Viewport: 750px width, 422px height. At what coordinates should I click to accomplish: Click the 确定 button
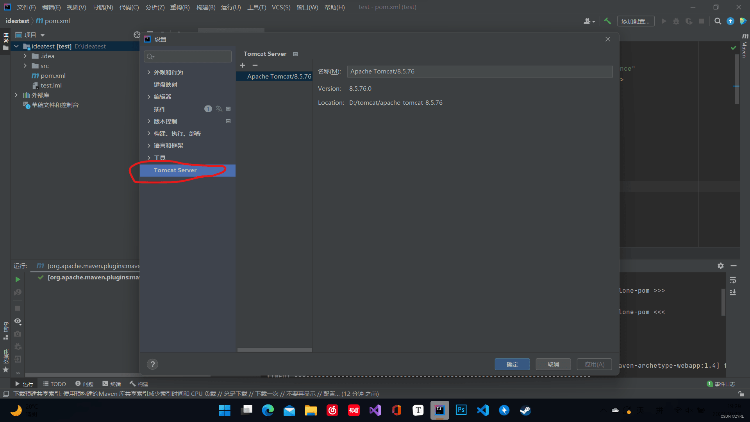point(512,364)
